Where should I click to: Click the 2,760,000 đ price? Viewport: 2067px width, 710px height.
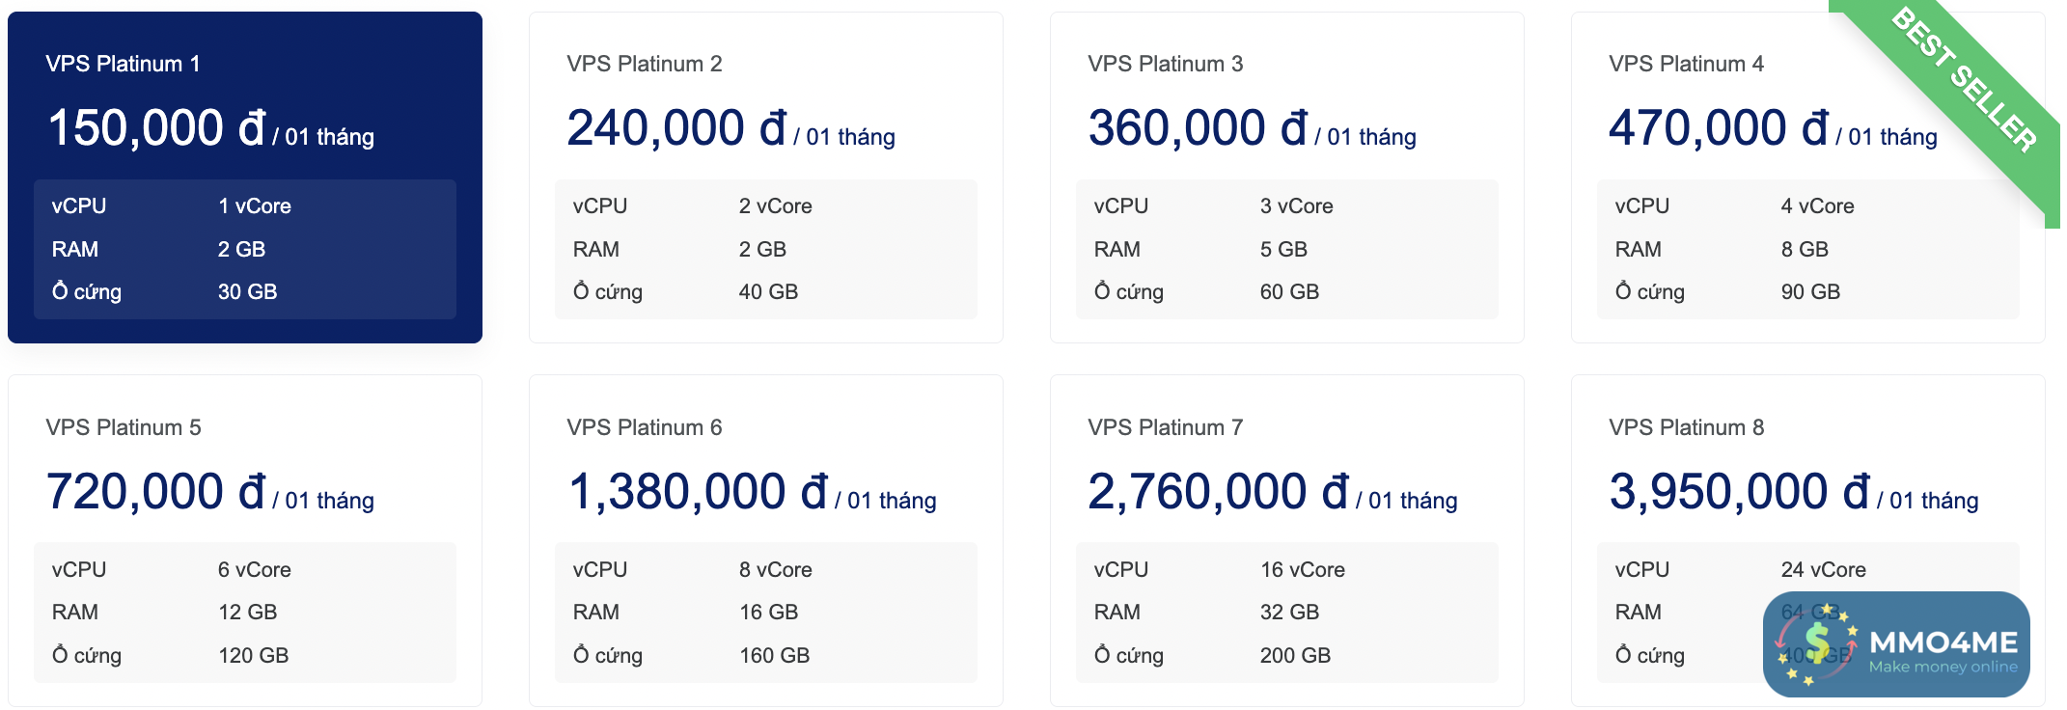1219,492
